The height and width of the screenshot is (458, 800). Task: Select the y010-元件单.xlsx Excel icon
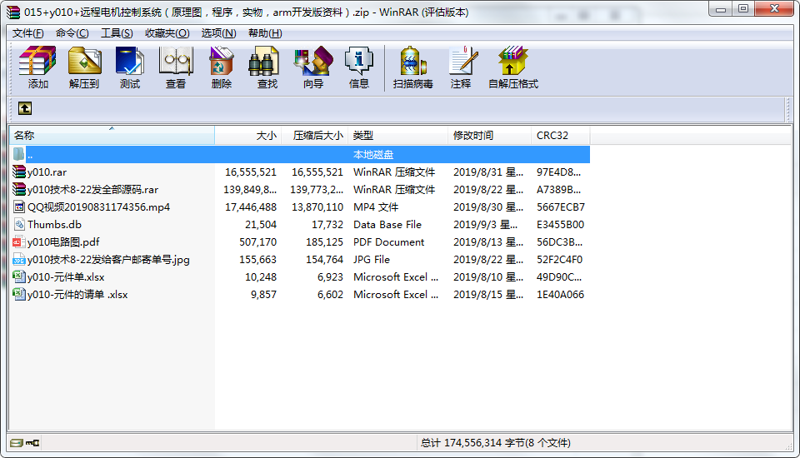pyautogui.click(x=19, y=277)
